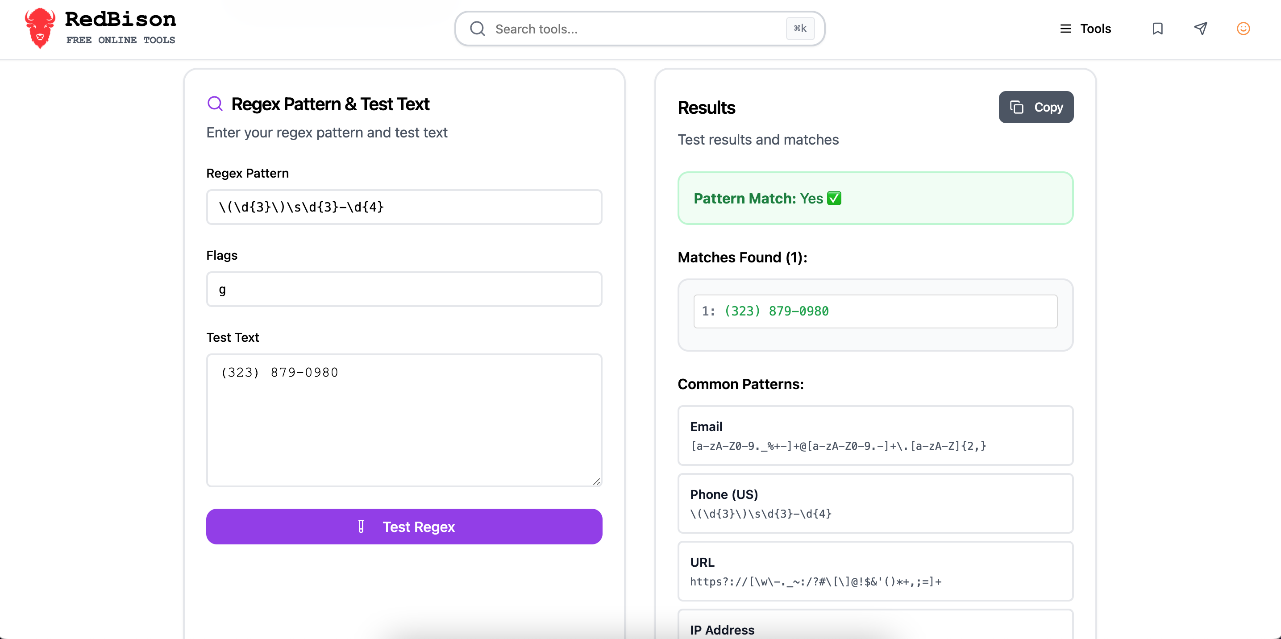
Task: Click the Search tools field
Action: 640,29
